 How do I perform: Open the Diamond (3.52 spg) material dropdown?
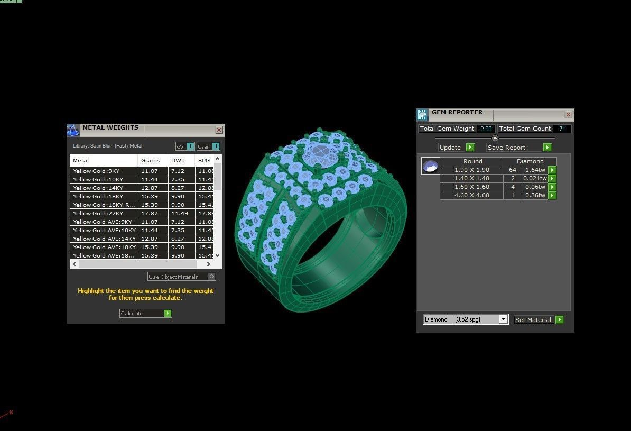503,319
